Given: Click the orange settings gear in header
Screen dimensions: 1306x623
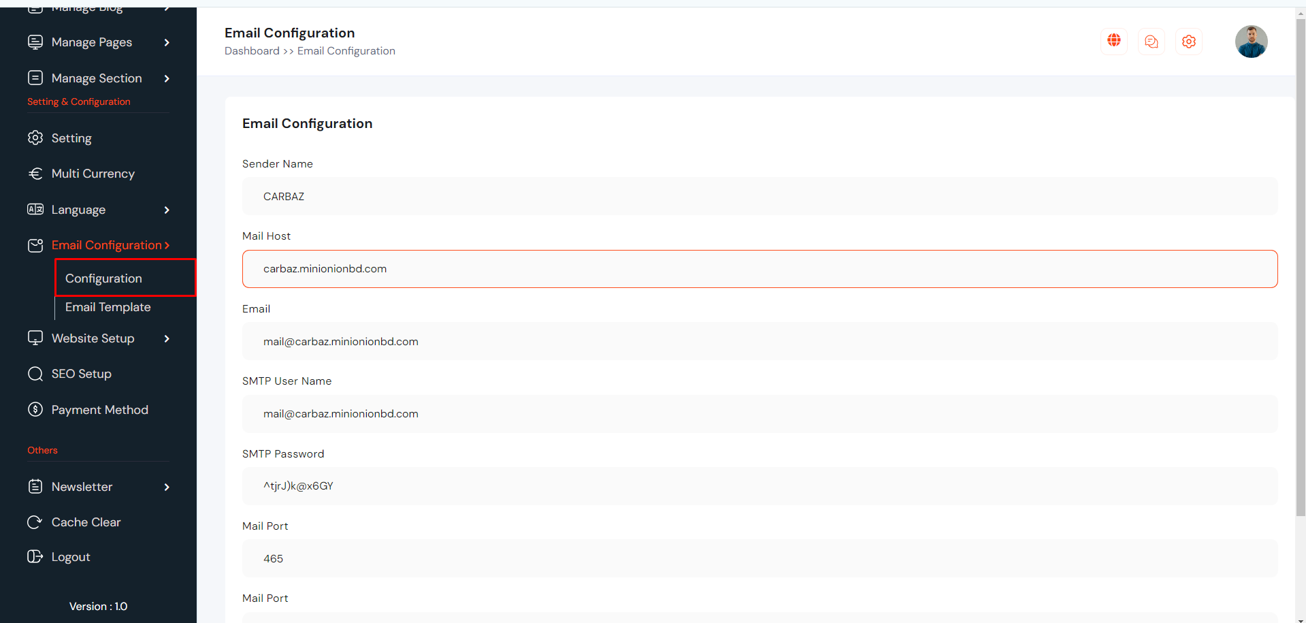Looking at the screenshot, I should [x=1188, y=42].
